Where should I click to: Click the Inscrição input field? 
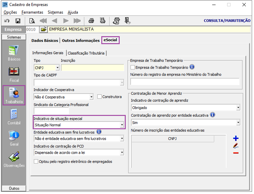tap(93, 68)
